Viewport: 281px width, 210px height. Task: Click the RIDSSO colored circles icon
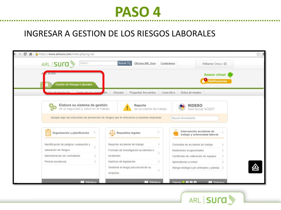pos(182,107)
